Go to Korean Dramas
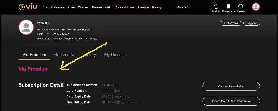This screenshot has height=111, width=278. [78, 7]
